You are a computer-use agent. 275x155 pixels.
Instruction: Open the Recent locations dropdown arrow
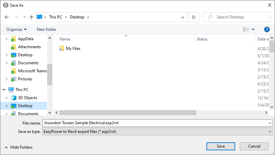24,17
